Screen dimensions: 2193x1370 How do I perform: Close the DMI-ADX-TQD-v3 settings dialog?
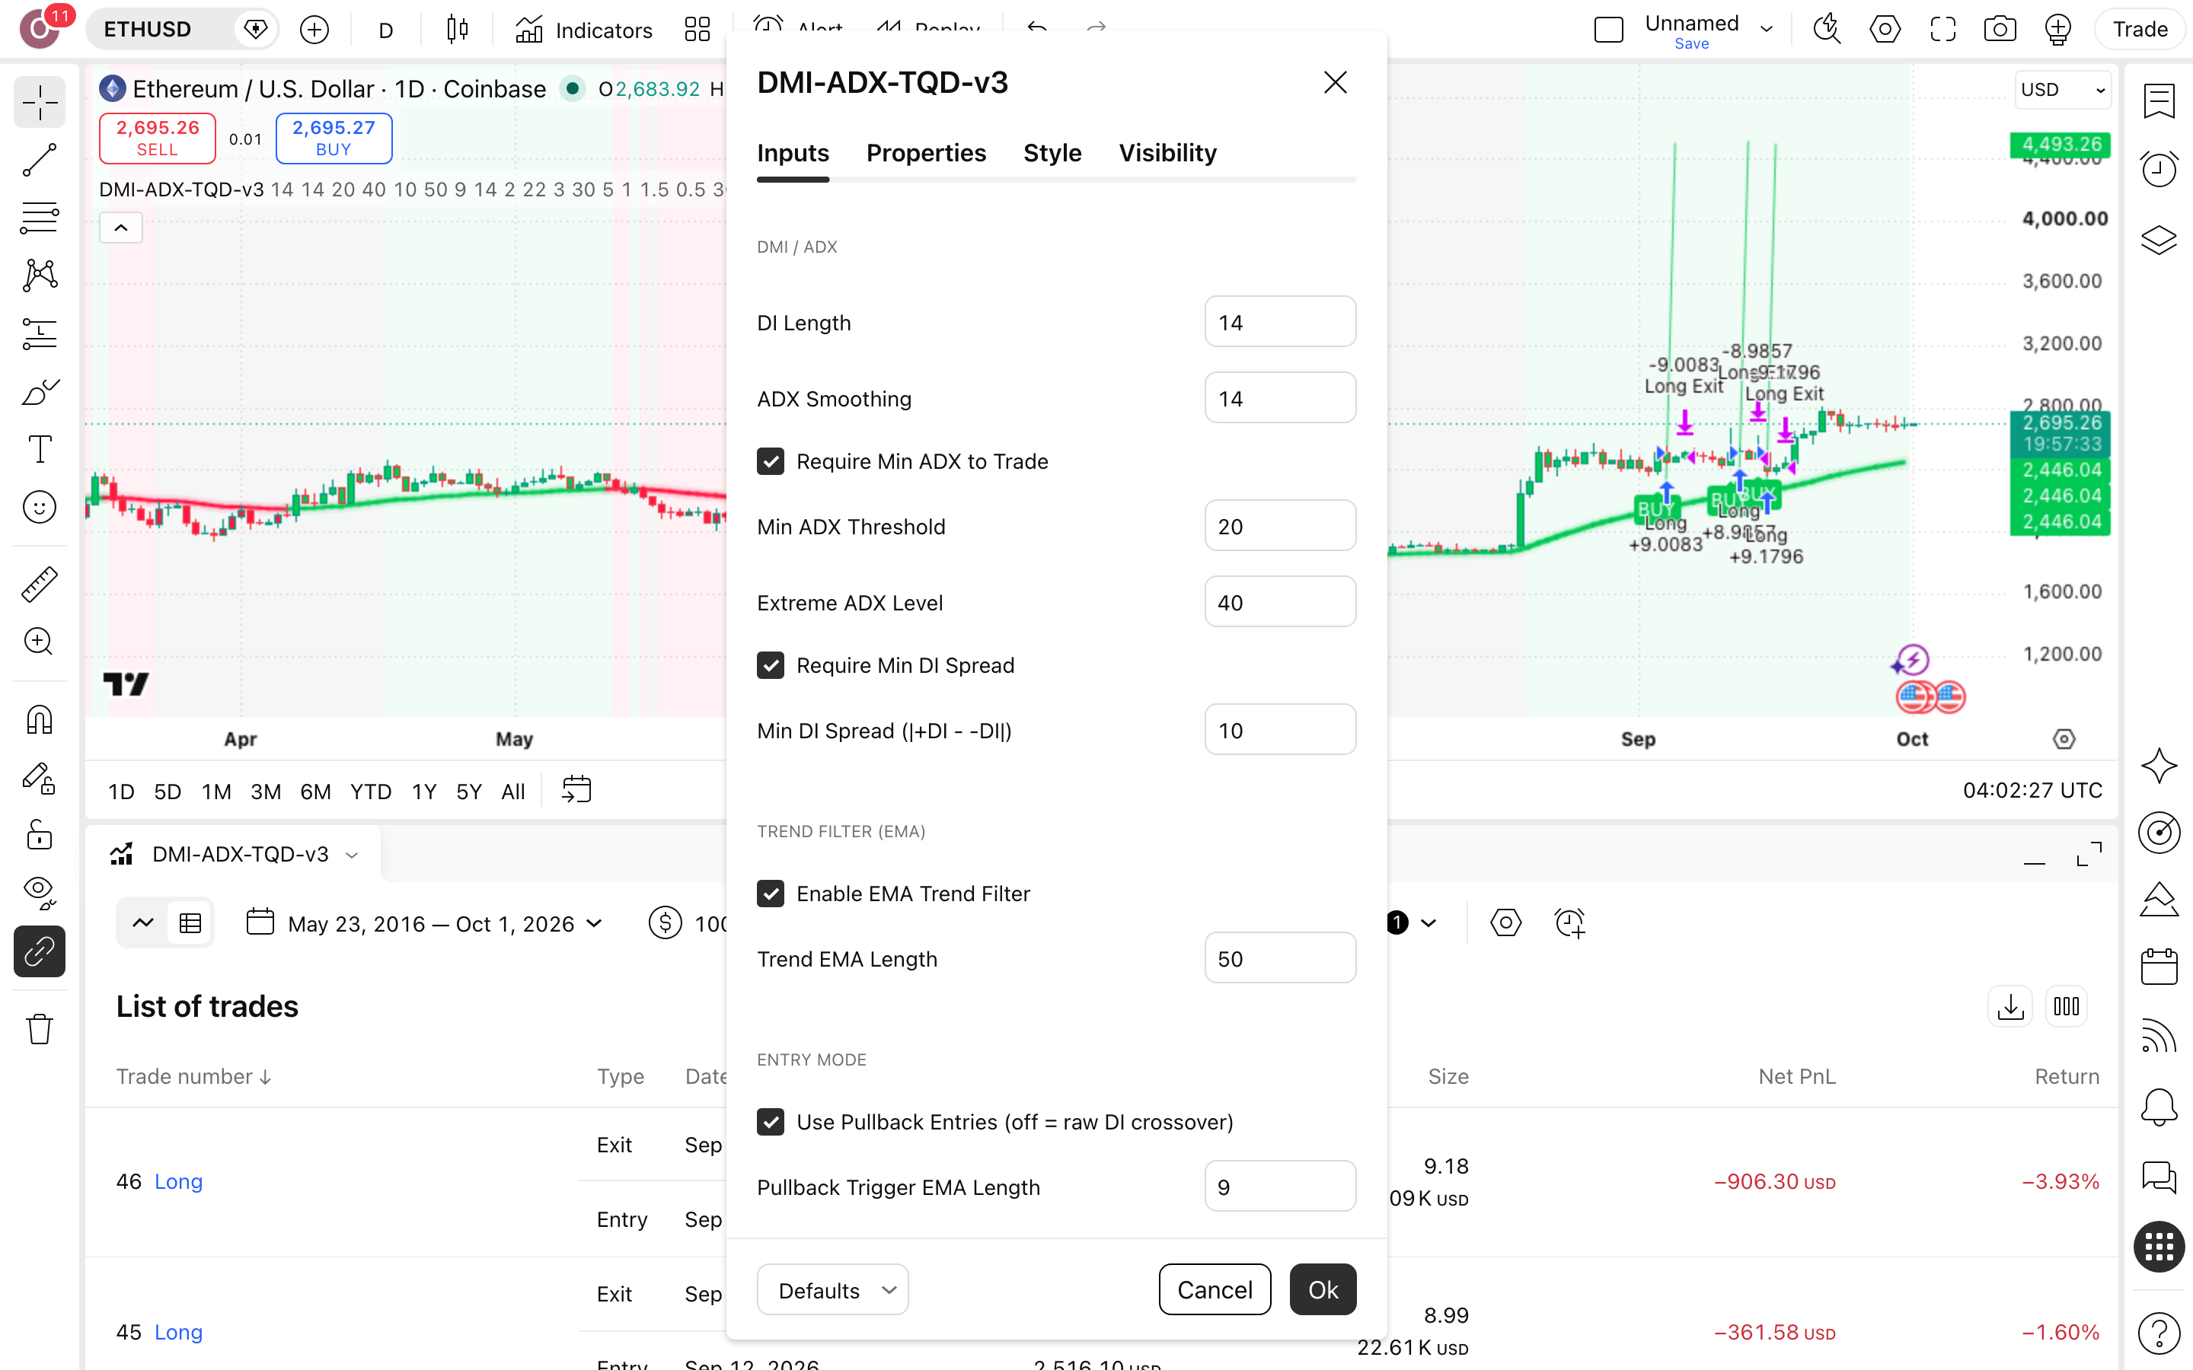tap(1334, 82)
